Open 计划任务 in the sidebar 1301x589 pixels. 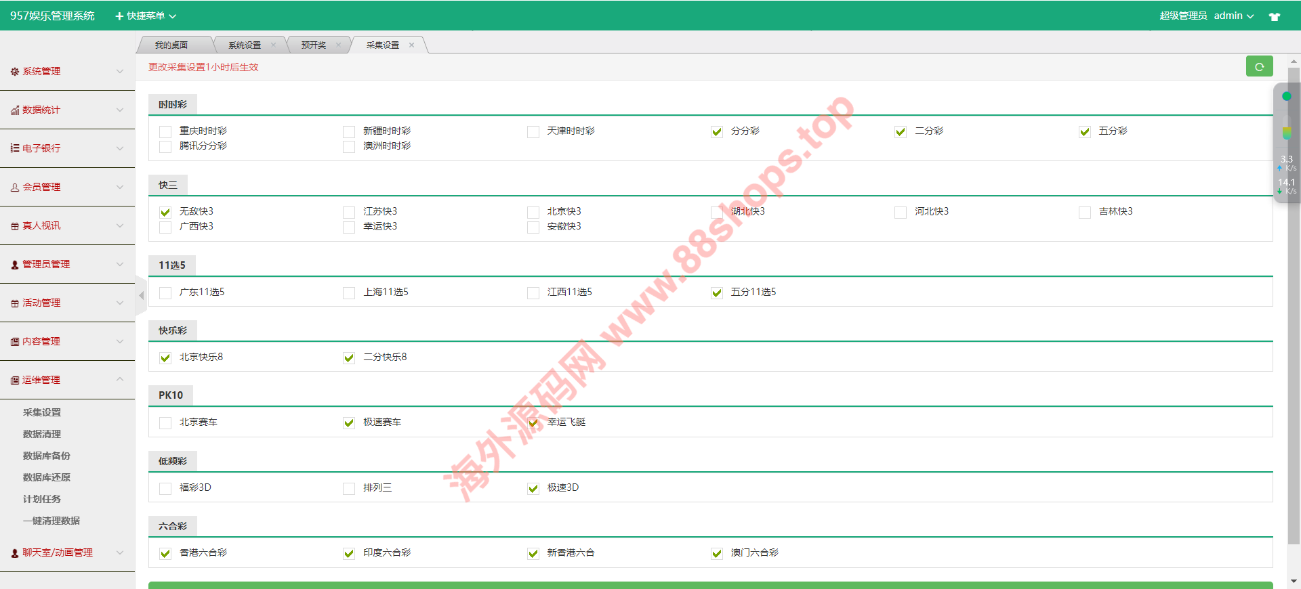pyautogui.click(x=42, y=499)
